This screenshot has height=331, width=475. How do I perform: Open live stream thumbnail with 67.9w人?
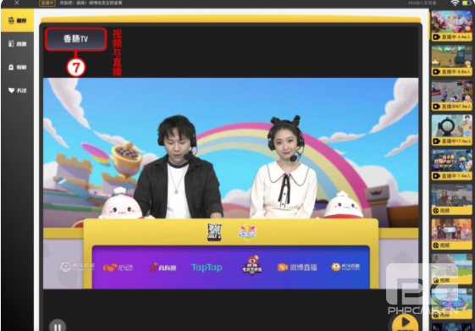tap(451, 95)
